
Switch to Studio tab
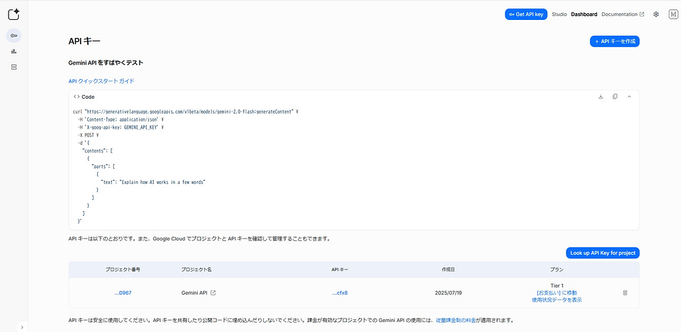coord(559,15)
